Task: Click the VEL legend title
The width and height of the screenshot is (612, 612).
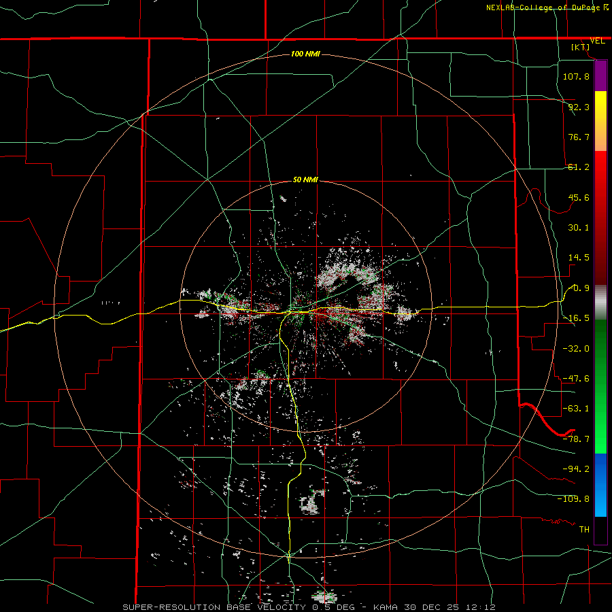Action: [x=597, y=41]
